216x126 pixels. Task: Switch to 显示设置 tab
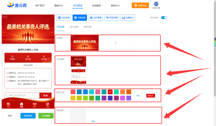point(74,27)
